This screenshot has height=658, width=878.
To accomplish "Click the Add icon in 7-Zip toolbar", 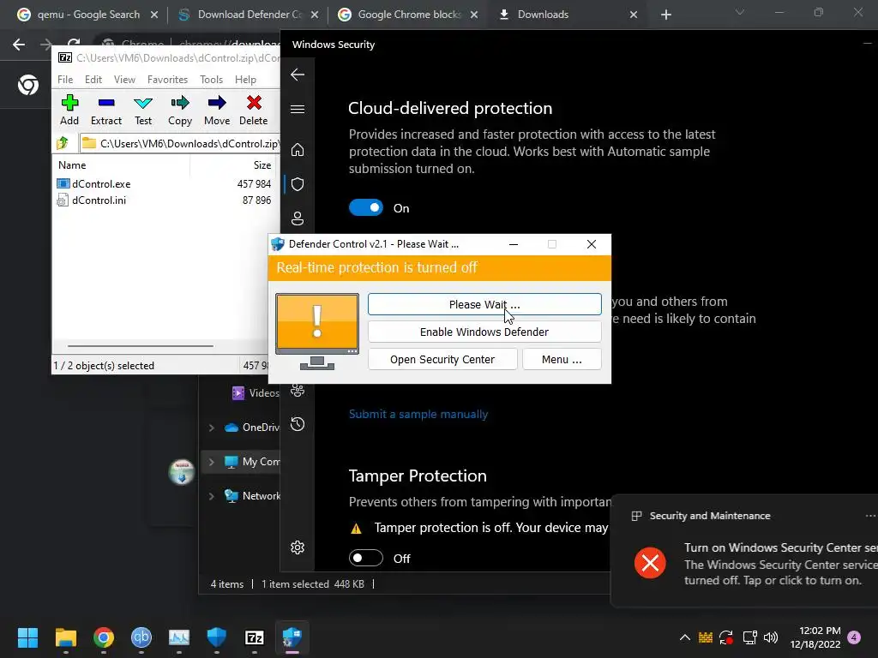I will [x=69, y=110].
